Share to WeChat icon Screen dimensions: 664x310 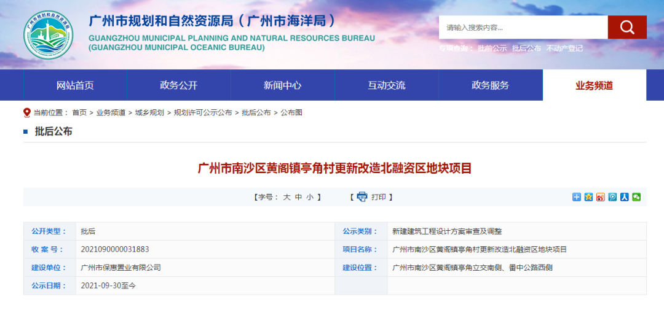636,196
